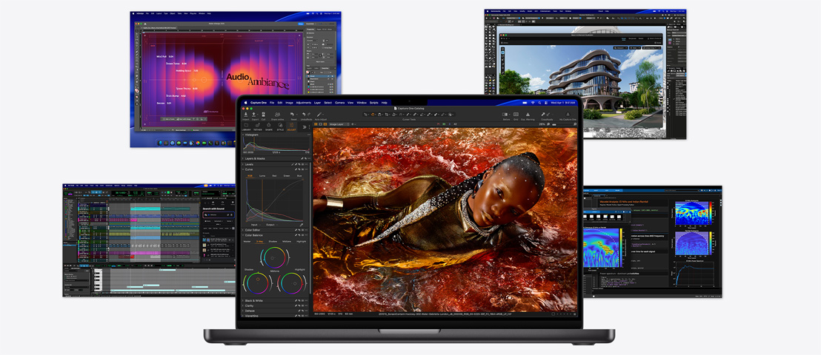Viewport: 821px width, 355px height.
Task: Click the Wi-Fi icon in menu bar
Action: [533, 103]
